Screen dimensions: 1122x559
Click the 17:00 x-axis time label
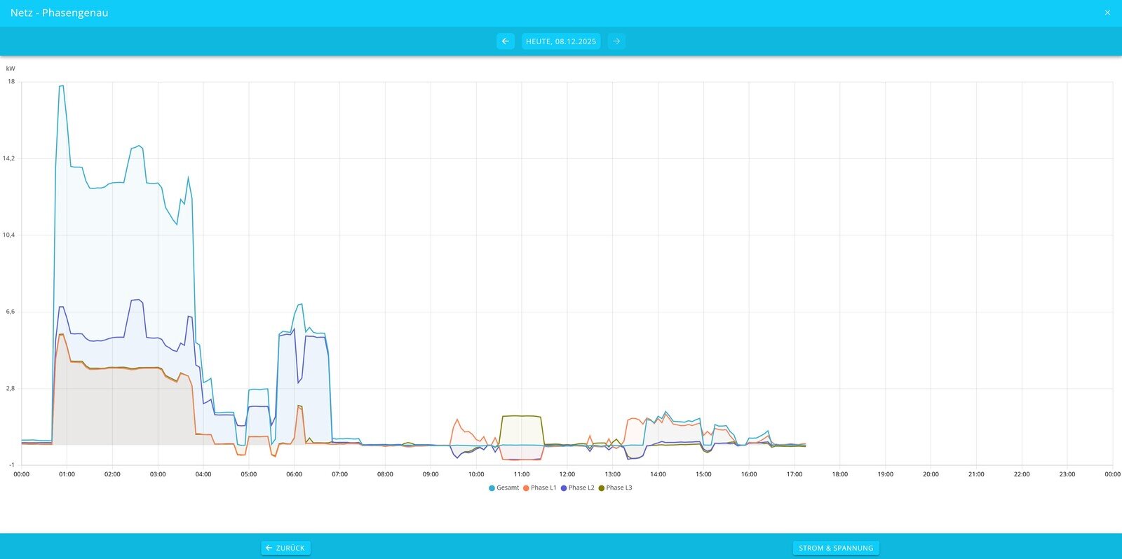795,474
